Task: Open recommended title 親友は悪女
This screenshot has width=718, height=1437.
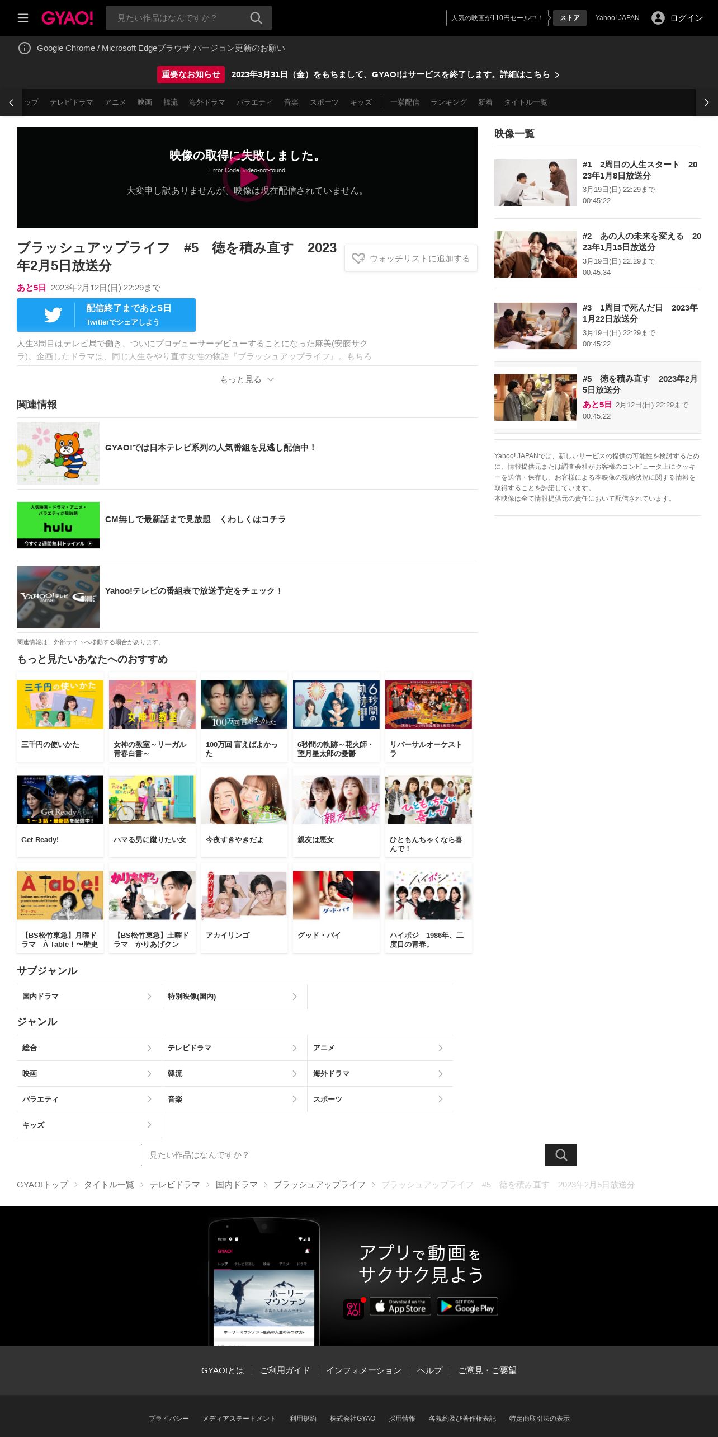Action: tap(336, 812)
